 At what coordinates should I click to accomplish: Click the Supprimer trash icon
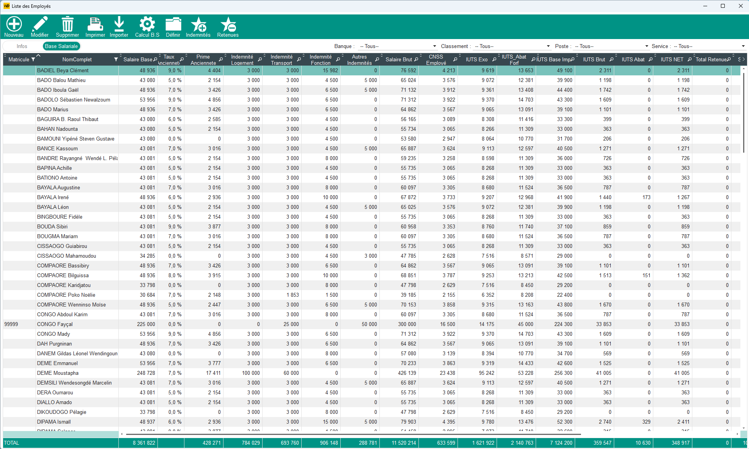click(x=67, y=24)
